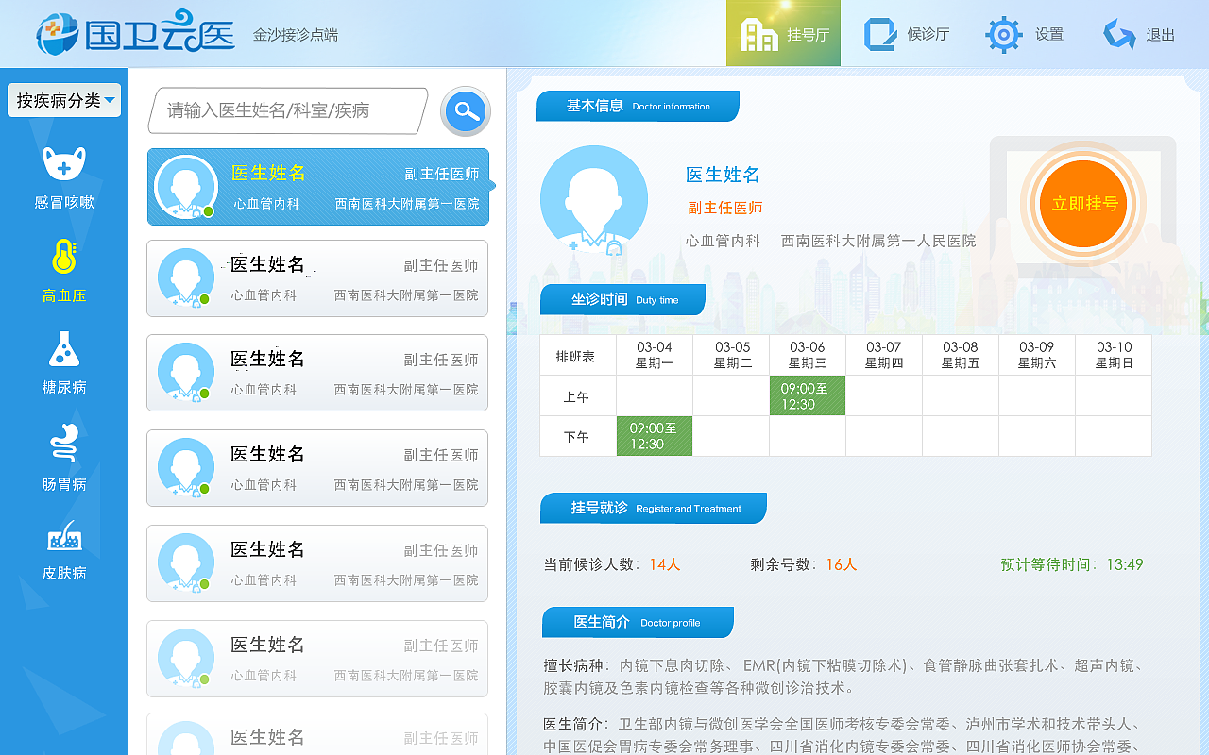Click the fourth doctor's avatar
The height and width of the screenshot is (755, 1209).
click(185, 467)
